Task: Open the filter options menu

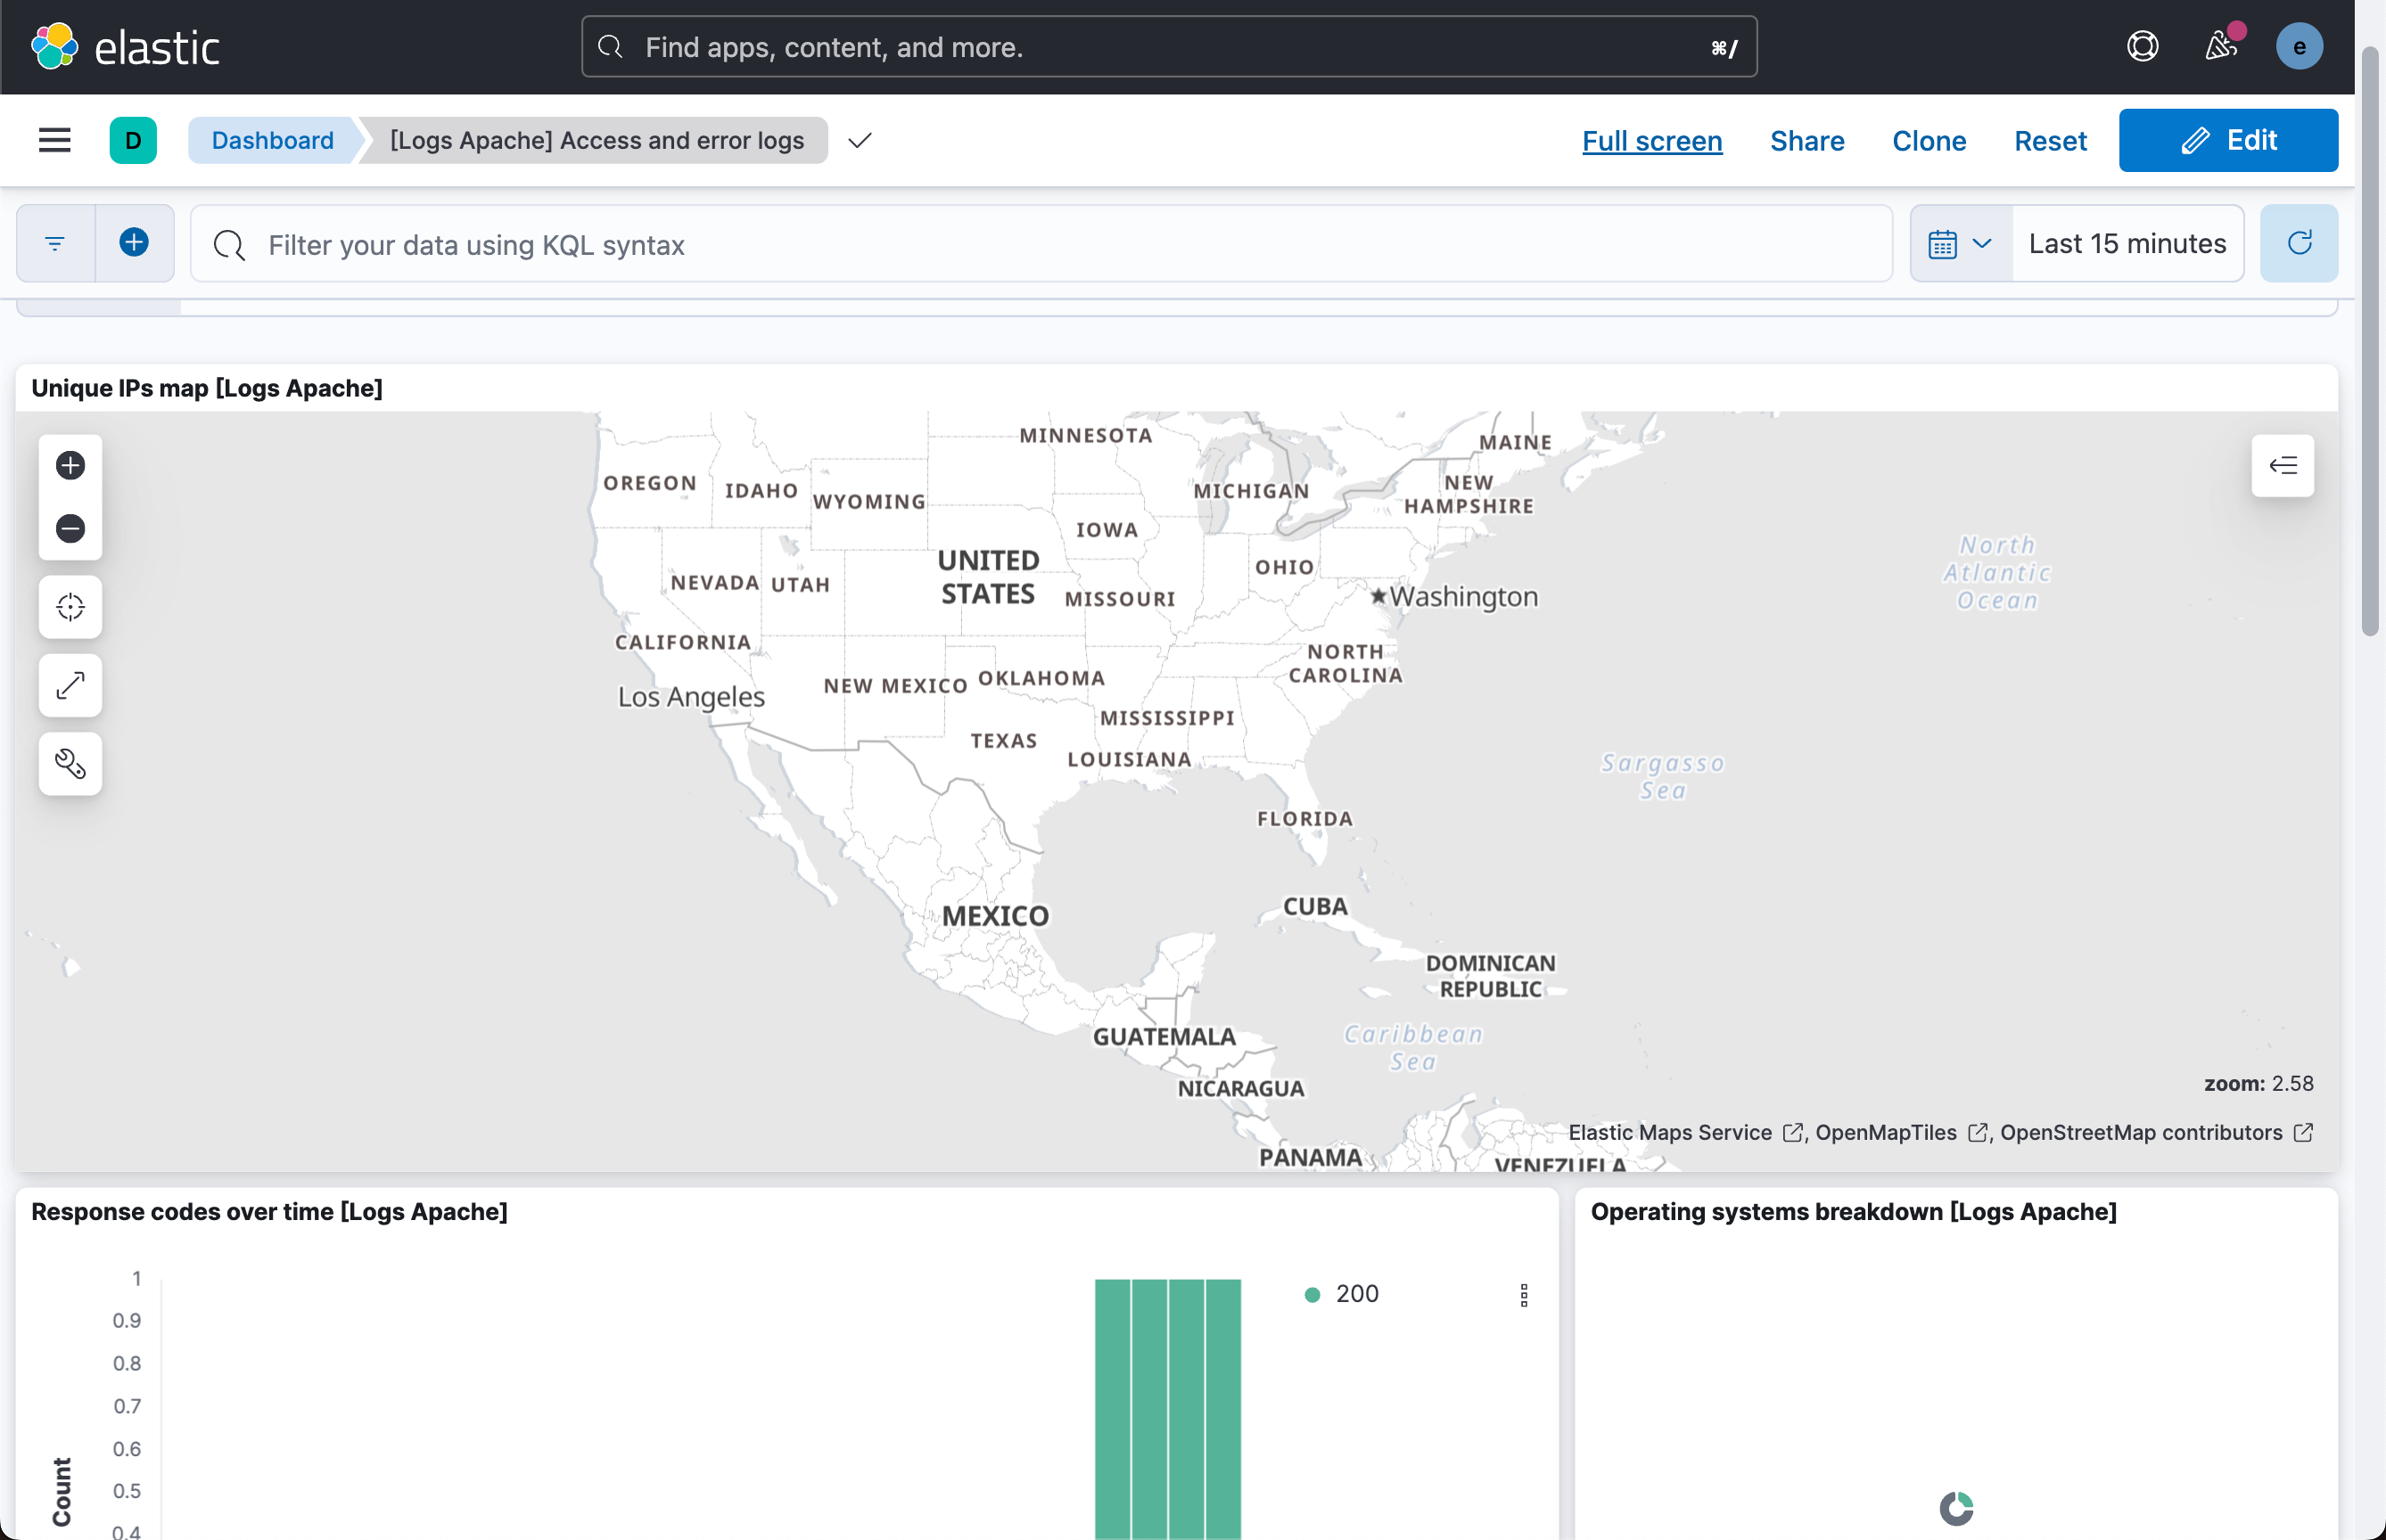Action: click(x=55, y=243)
